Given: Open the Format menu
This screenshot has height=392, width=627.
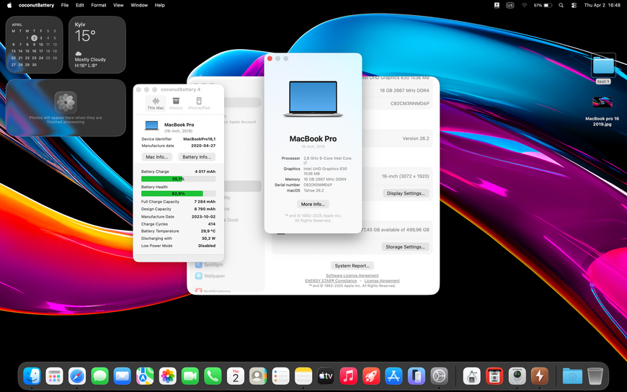Looking at the screenshot, I should pos(98,5).
